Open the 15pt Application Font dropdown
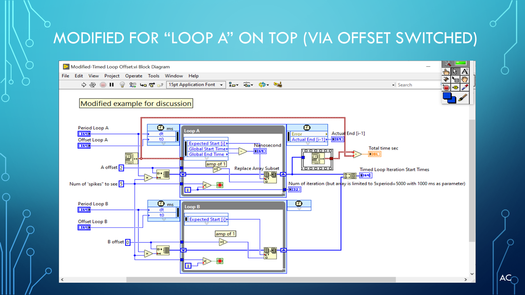Viewport: 525px width, 295px height. [x=196, y=85]
